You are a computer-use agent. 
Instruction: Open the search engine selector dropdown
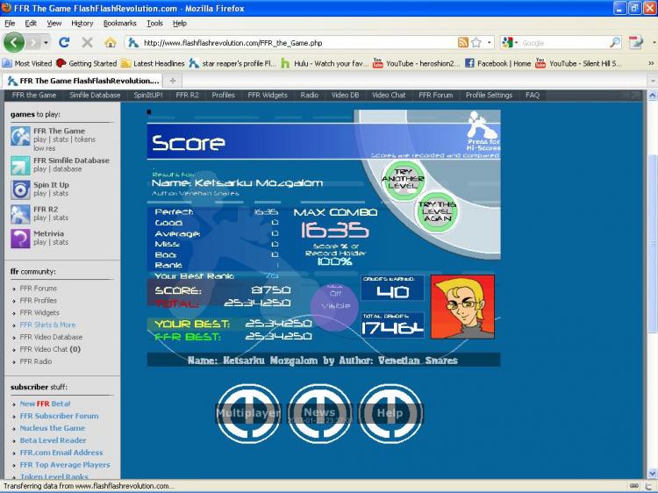pos(510,42)
